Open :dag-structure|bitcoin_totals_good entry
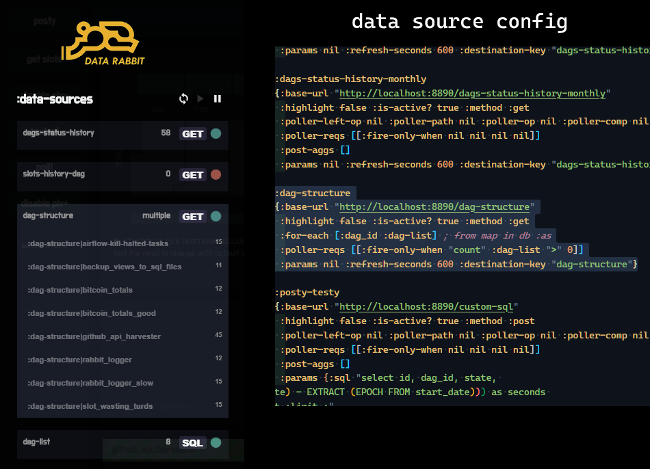650x469 pixels. (x=125, y=313)
